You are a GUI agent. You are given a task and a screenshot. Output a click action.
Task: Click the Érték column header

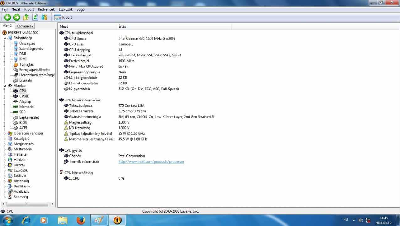point(174,27)
